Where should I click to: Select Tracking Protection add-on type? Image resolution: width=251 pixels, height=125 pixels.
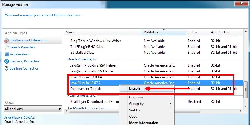[x=25, y=61]
